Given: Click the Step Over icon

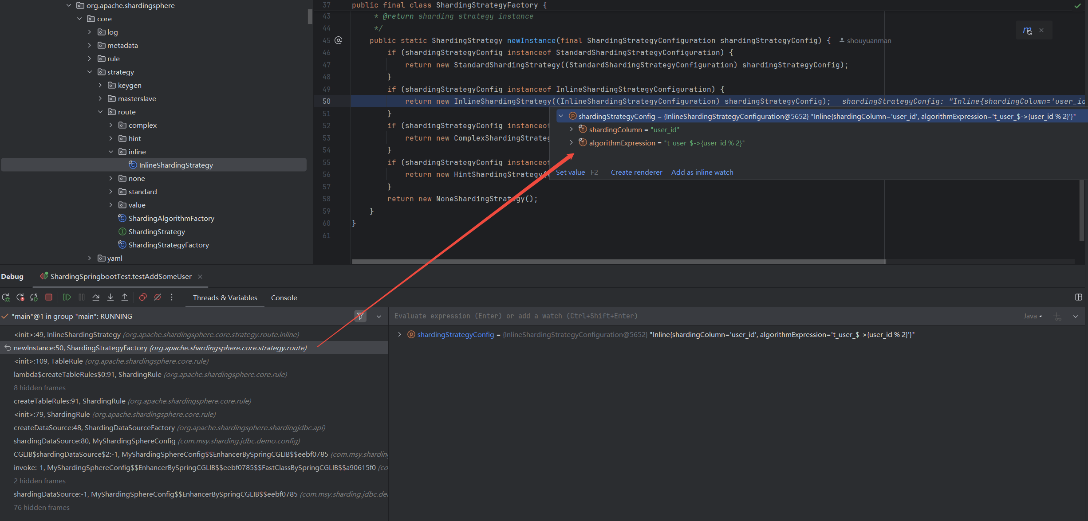Looking at the screenshot, I should (x=96, y=298).
